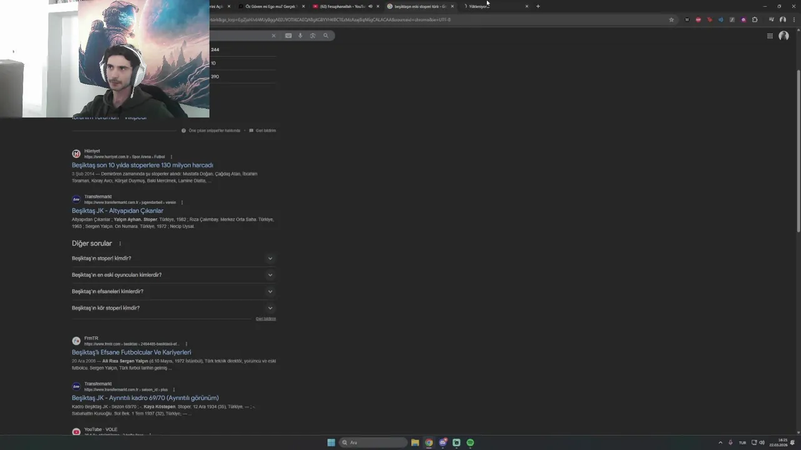801x450 pixels.
Task: Click the YouTube VOLE result favicon
Action: click(x=76, y=432)
